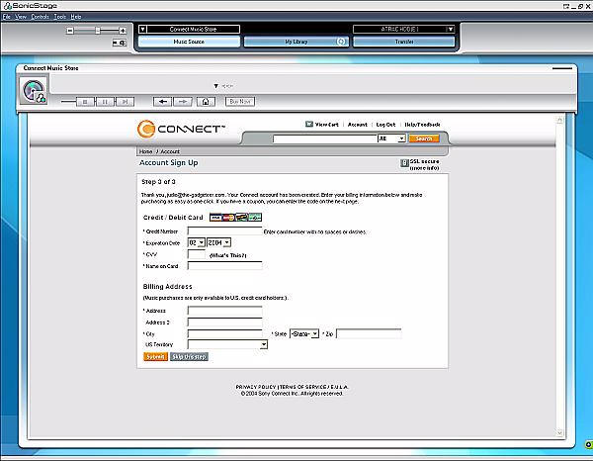This screenshot has width=593, height=461.
Task: Click the volume minus icon
Action: 69,31
